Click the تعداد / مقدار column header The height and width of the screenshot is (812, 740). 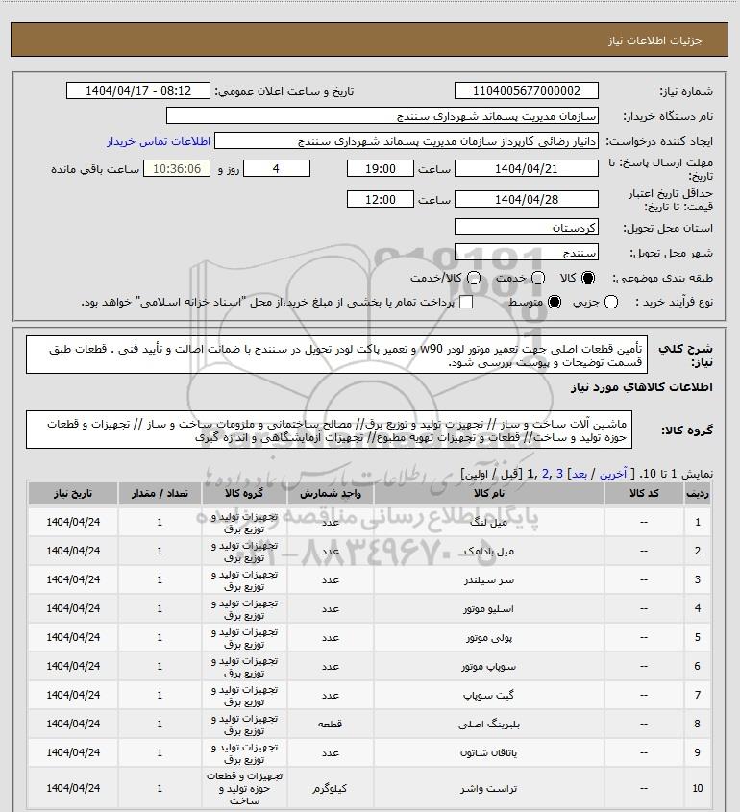pyautogui.click(x=160, y=494)
